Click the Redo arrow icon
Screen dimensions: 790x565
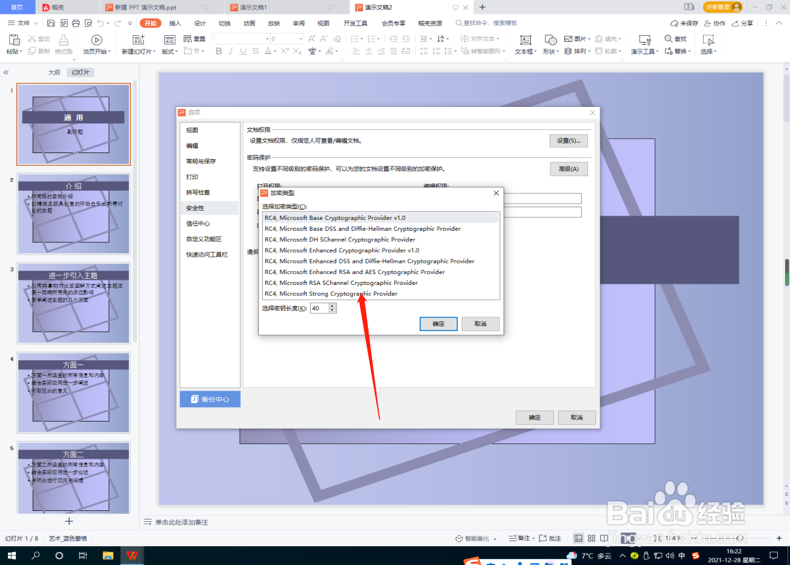point(117,23)
